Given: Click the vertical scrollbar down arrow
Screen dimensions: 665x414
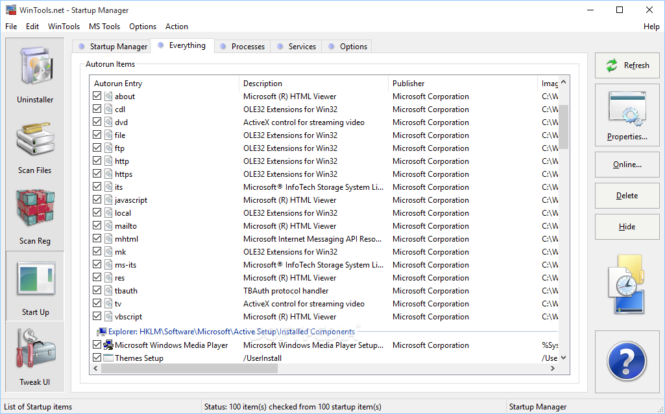Looking at the screenshot, I should (564, 358).
